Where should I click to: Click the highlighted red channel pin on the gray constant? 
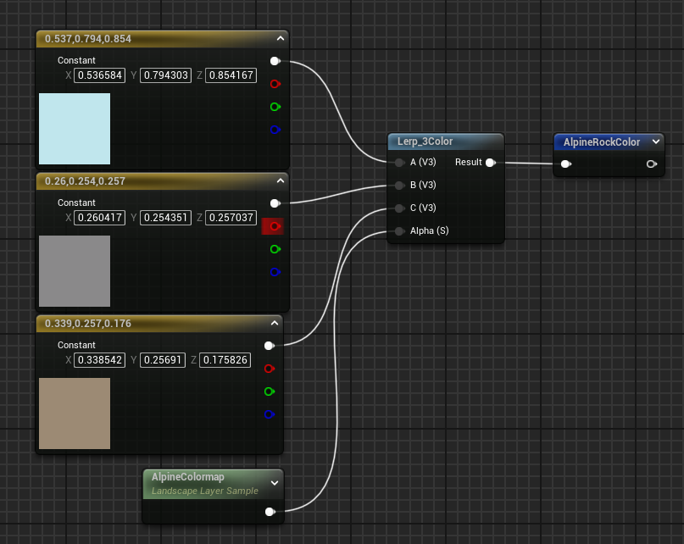coord(273,226)
